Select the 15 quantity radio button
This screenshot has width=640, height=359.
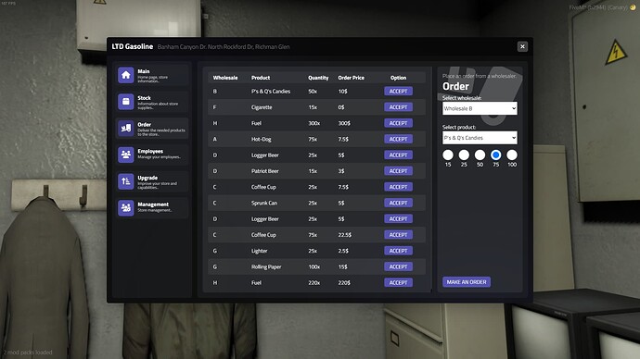coord(448,155)
